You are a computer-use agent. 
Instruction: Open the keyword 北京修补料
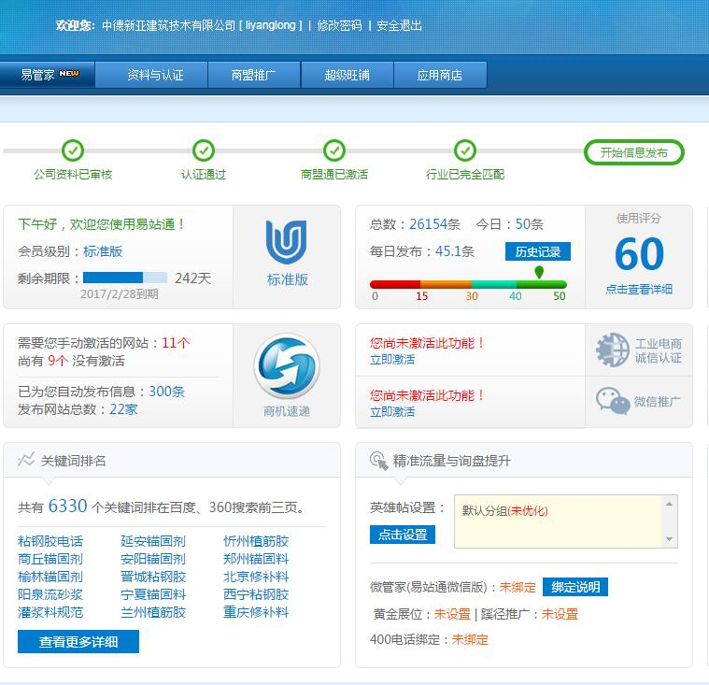pyautogui.click(x=256, y=577)
